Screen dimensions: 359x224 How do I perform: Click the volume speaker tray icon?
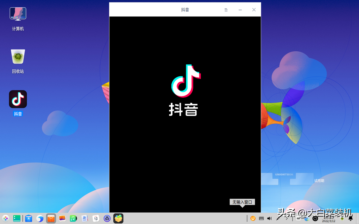[270, 218]
